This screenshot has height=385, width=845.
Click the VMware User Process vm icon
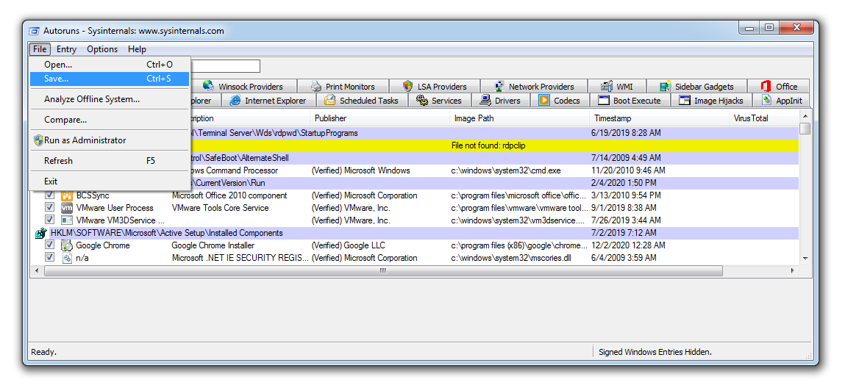(67, 208)
